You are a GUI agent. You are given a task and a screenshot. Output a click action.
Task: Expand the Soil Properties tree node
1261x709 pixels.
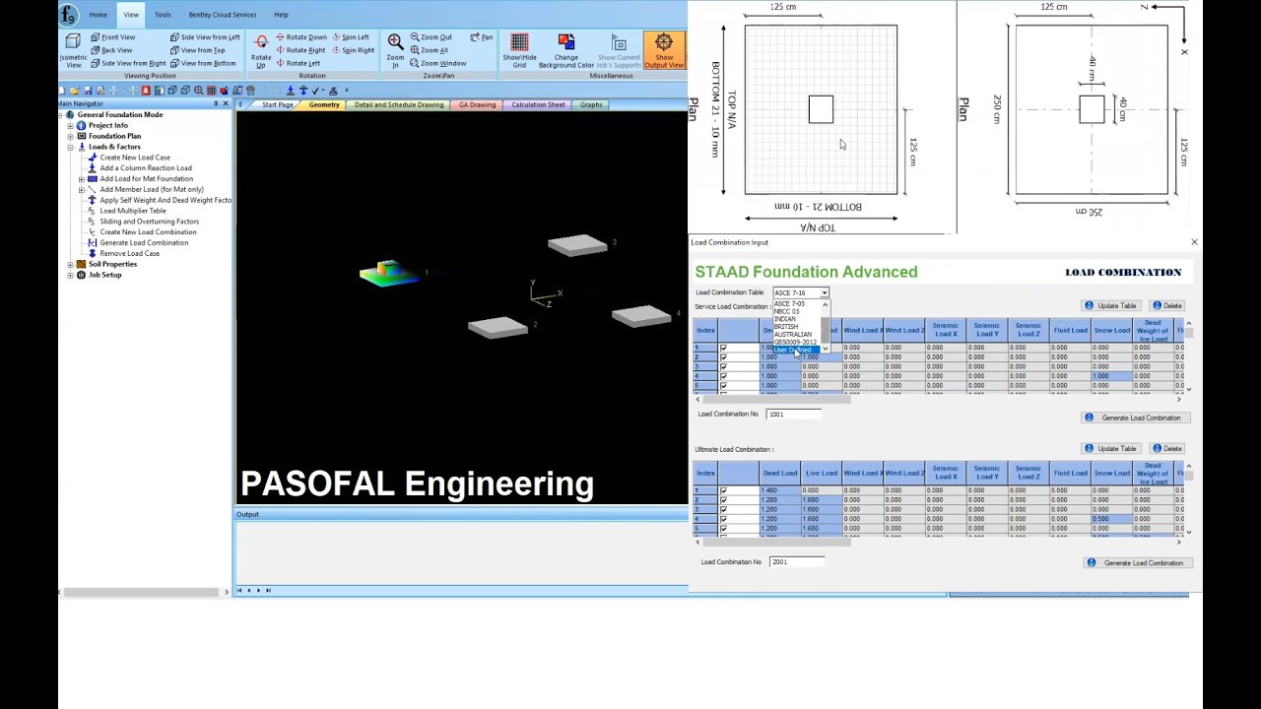click(x=70, y=264)
